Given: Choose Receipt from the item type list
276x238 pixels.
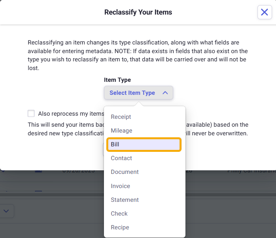Looking at the screenshot, I should coord(121,117).
